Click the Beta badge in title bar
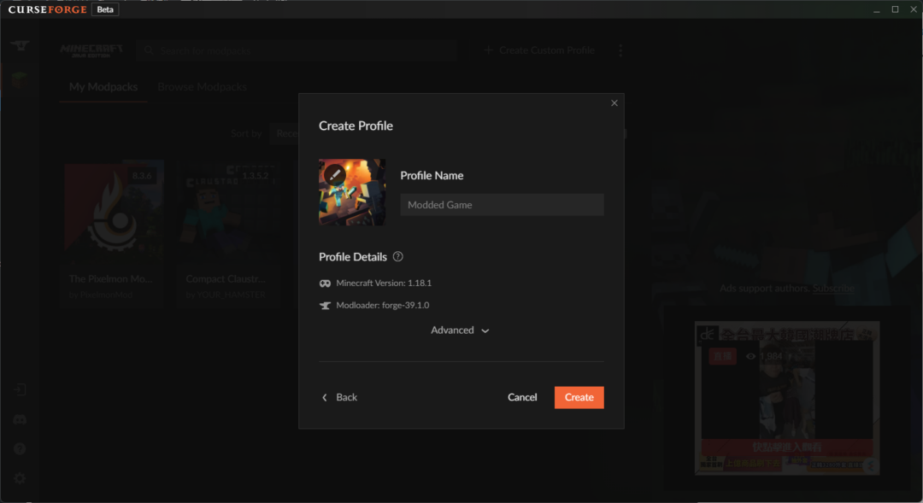The height and width of the screenshot is (503, 923). [x=105, y=9]
